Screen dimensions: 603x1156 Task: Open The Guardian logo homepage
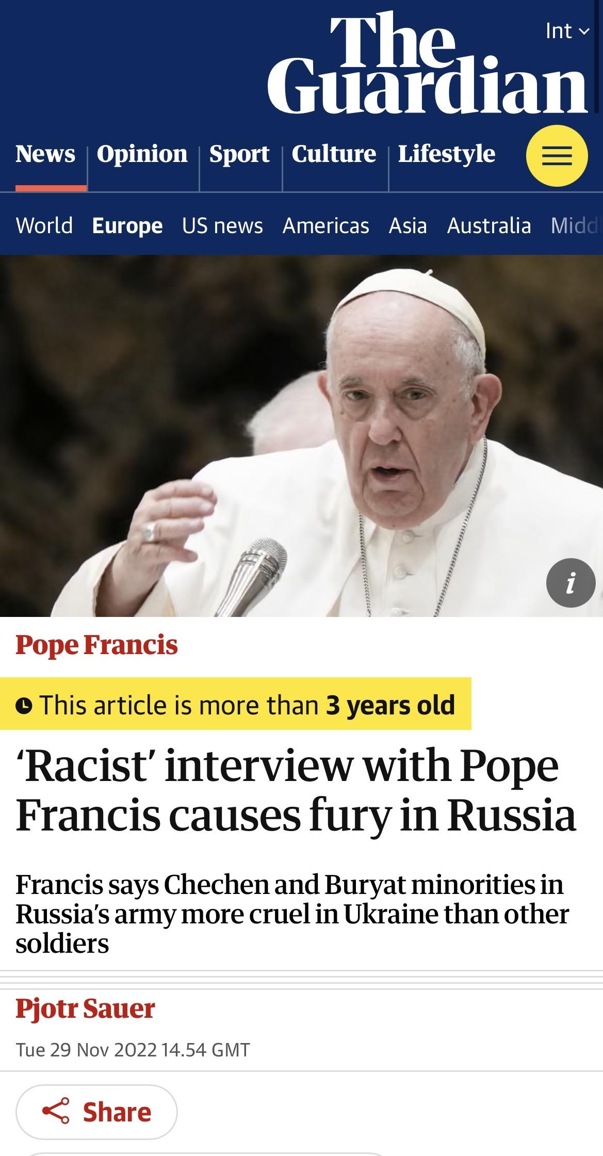coord(428,62)
